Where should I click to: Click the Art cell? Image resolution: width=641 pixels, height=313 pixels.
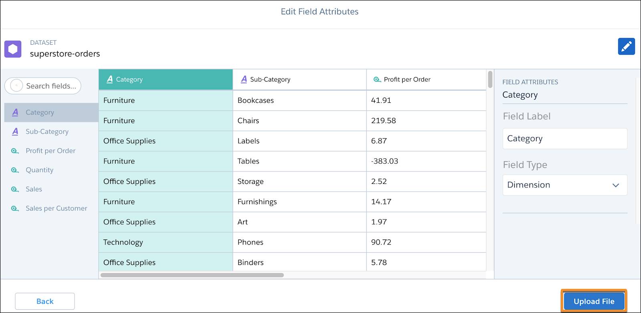click(300, 222)
